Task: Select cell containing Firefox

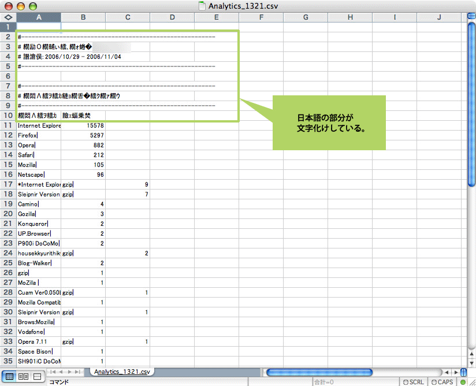Action: 39,135
